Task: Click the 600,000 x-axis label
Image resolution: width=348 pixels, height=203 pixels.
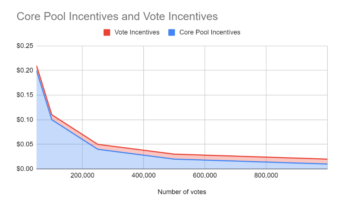Action: 205,176
